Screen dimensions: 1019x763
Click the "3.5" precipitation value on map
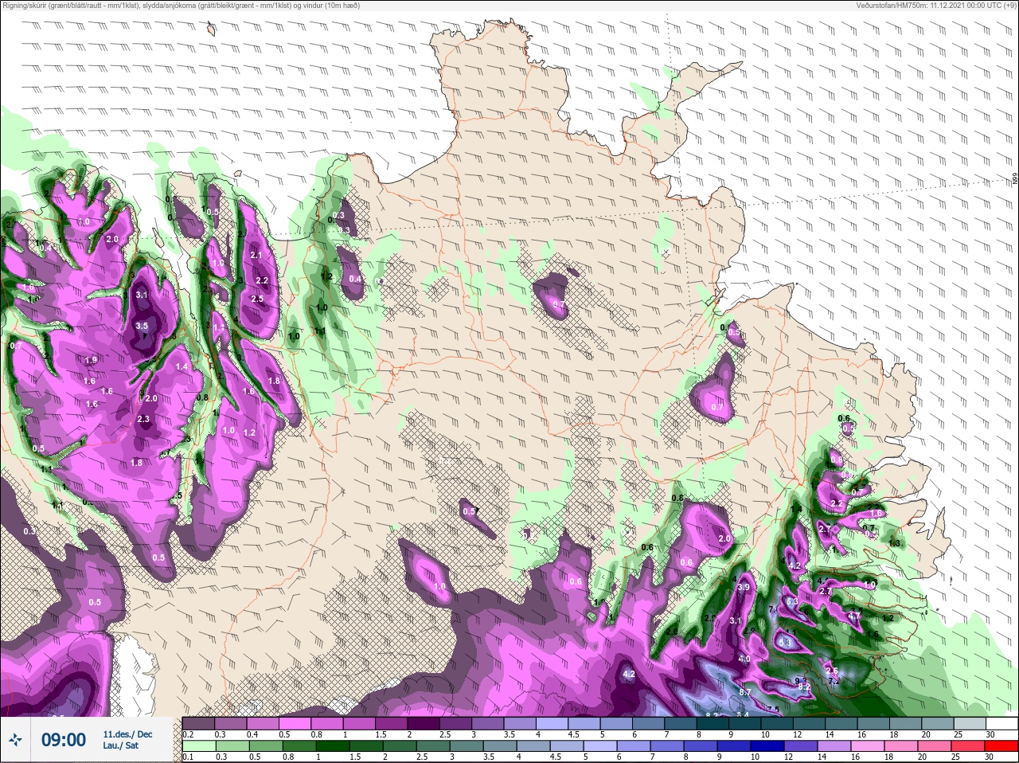pyautogui.click(x=142, y=326)
